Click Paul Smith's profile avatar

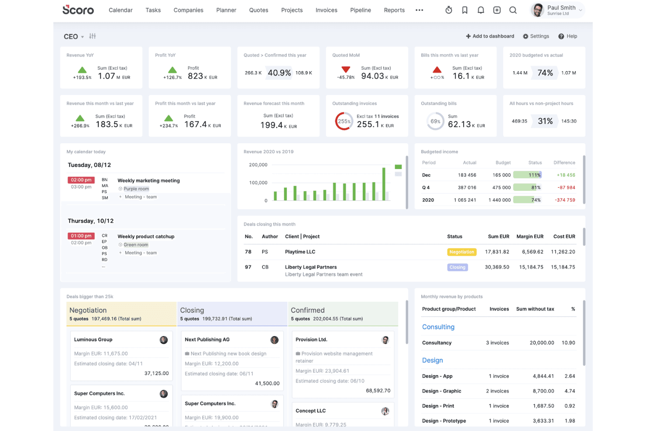click(x=538, y=10)
